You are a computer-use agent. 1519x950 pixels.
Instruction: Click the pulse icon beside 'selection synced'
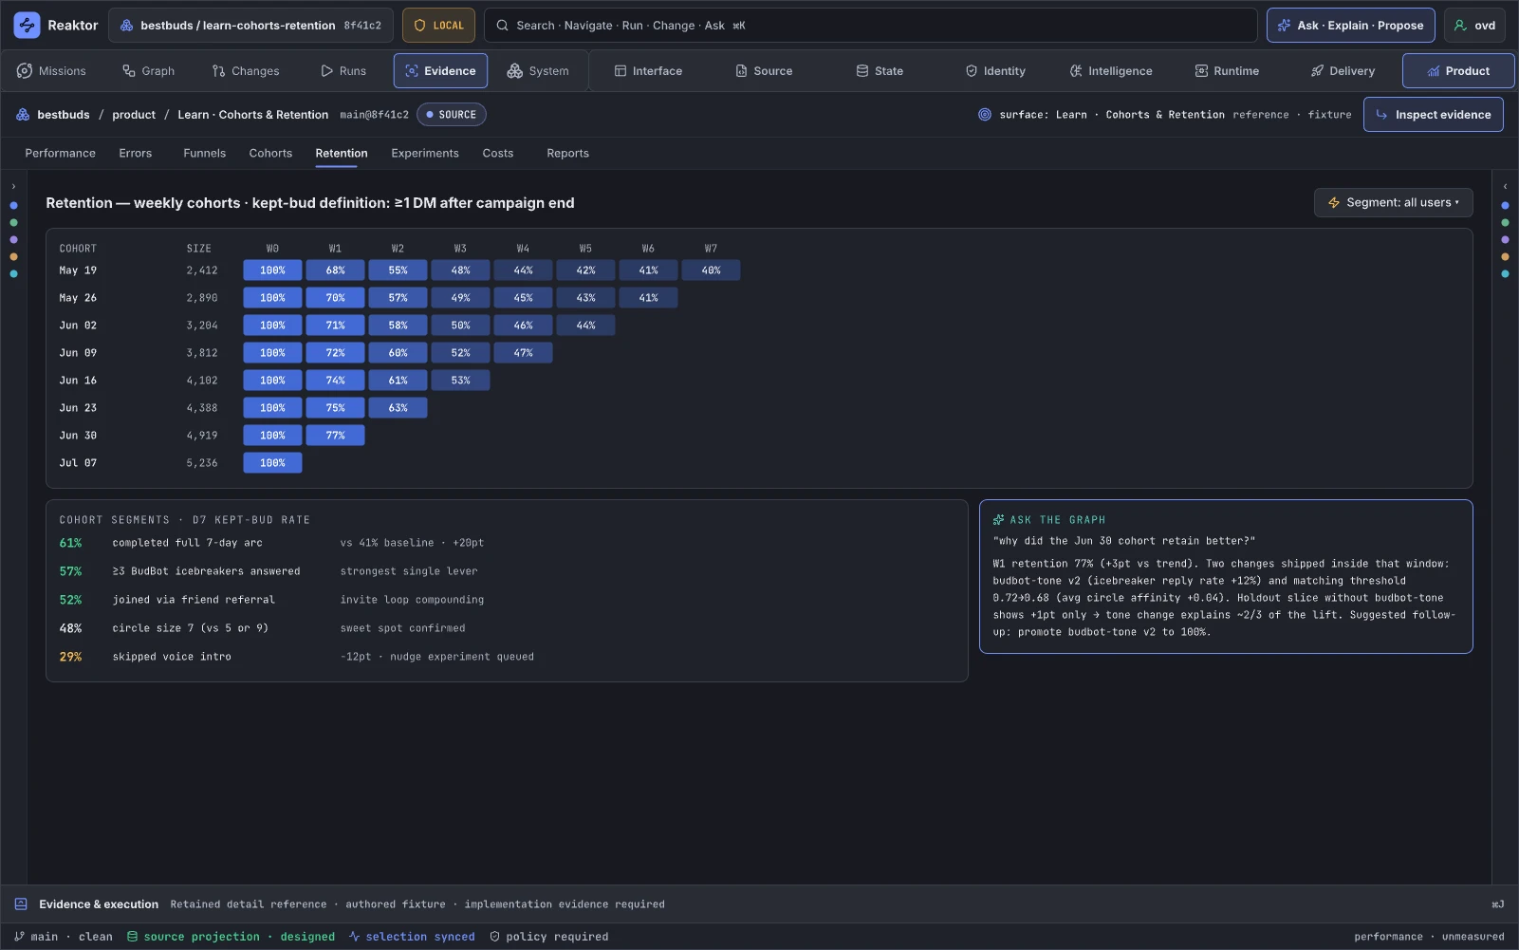click(354, 937)
